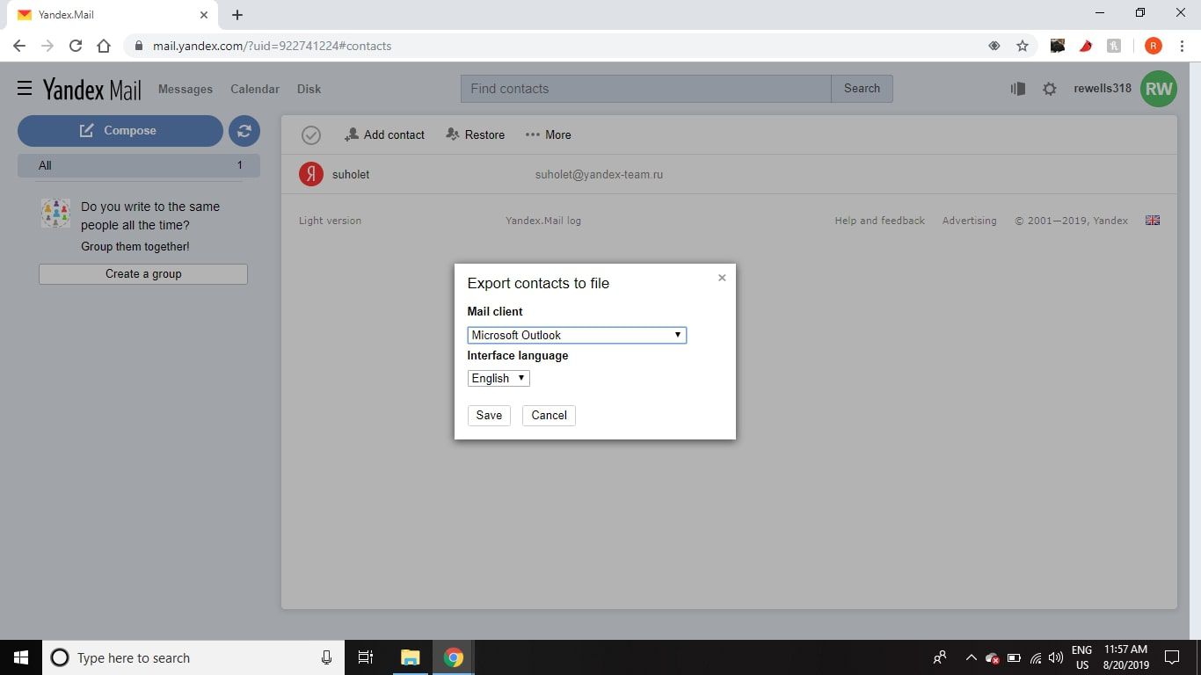Click Restore in the contacts toolbar

tap(476, 134)
